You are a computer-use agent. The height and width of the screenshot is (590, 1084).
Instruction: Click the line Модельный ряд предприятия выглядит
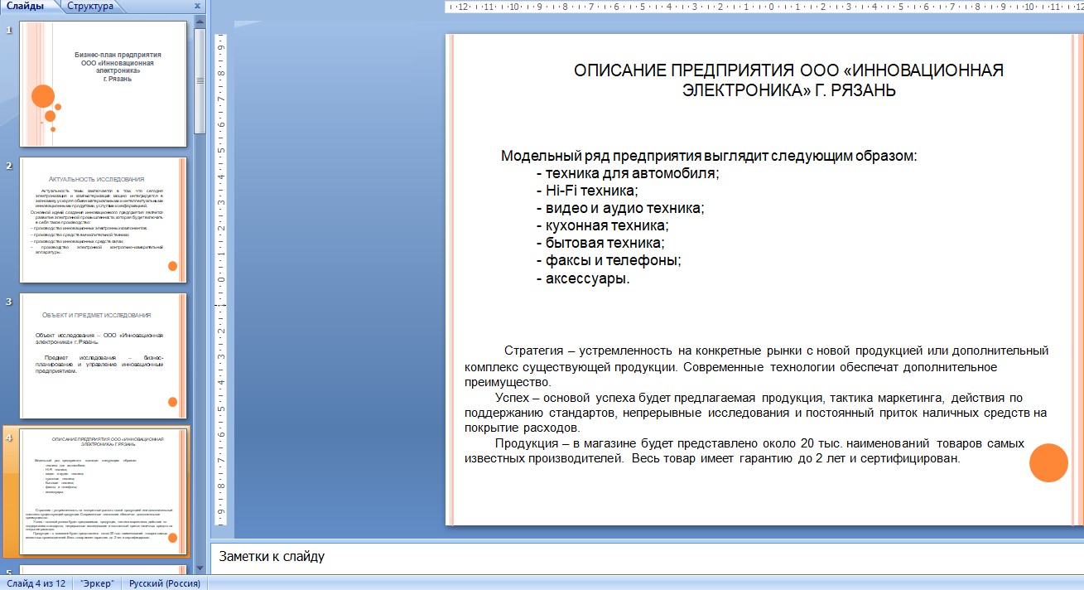pos(709,156)
